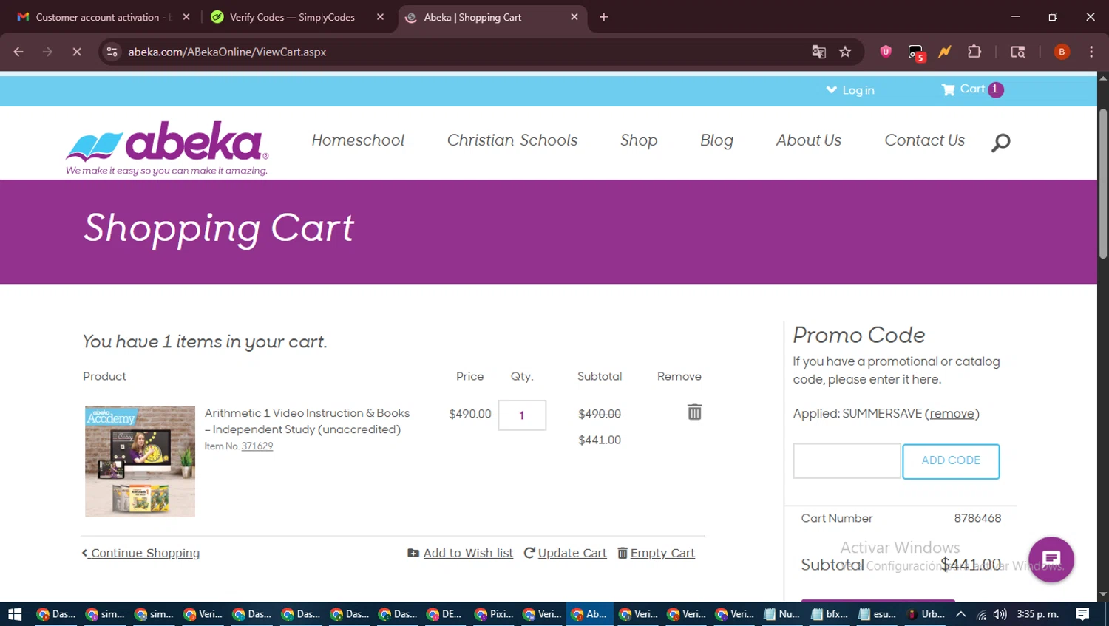Open the Contact Us menu
1109x626 pixels.
(x=925, y=140)
